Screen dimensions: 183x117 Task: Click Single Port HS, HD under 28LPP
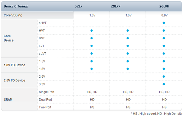click(x=128, y=92)
